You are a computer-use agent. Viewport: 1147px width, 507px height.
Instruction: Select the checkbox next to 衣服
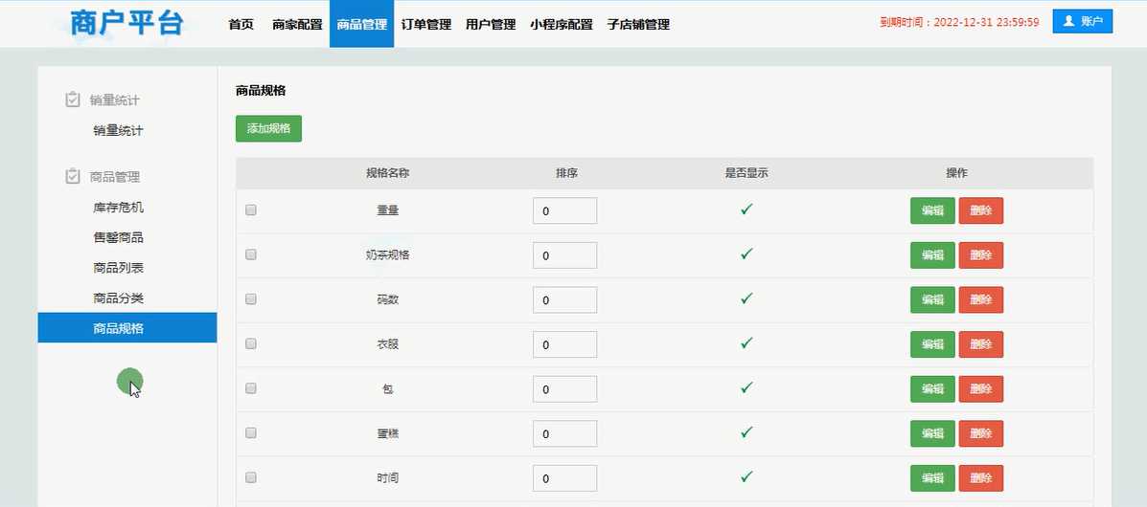pyautogui.click(x=251, y=344)
